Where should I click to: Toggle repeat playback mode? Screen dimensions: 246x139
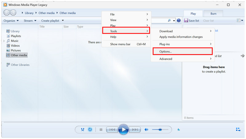(x=90, y=130)
